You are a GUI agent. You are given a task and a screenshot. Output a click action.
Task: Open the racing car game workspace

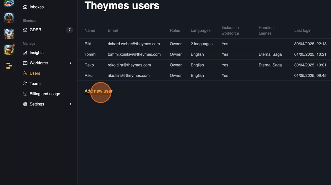coord(9,3)
